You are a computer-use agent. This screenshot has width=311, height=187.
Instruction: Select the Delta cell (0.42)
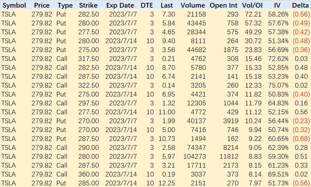tap(301, 32)
